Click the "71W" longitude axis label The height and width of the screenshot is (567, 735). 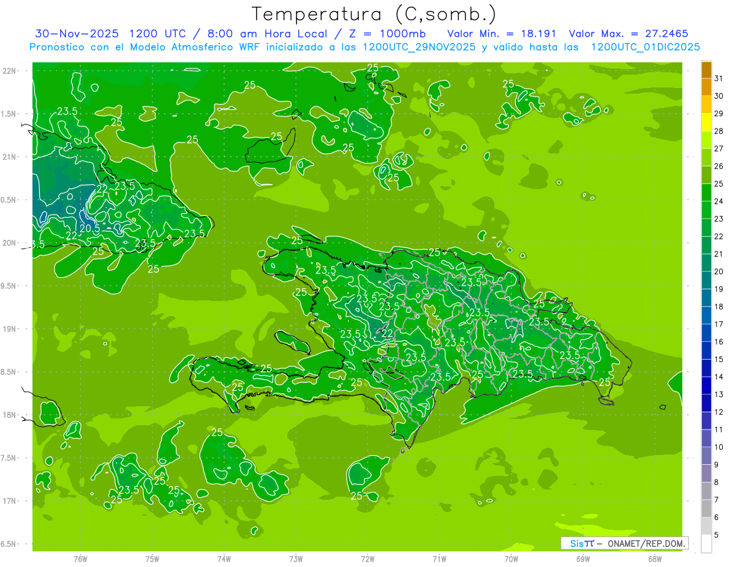click(439, 559)
